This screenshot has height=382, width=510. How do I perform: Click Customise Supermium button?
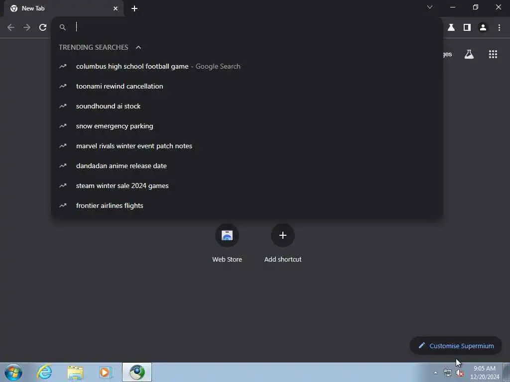(x=456, y=346)
